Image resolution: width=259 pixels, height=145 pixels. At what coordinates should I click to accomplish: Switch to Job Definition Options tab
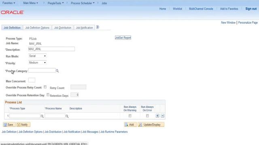[x=37, y=28]
